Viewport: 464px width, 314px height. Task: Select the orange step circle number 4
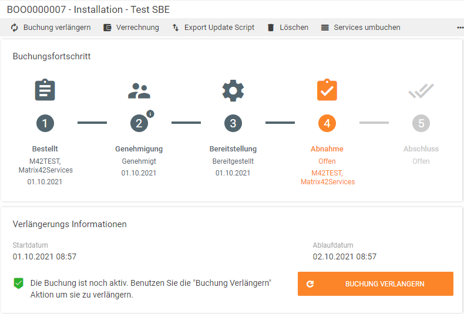pos(327,123)
